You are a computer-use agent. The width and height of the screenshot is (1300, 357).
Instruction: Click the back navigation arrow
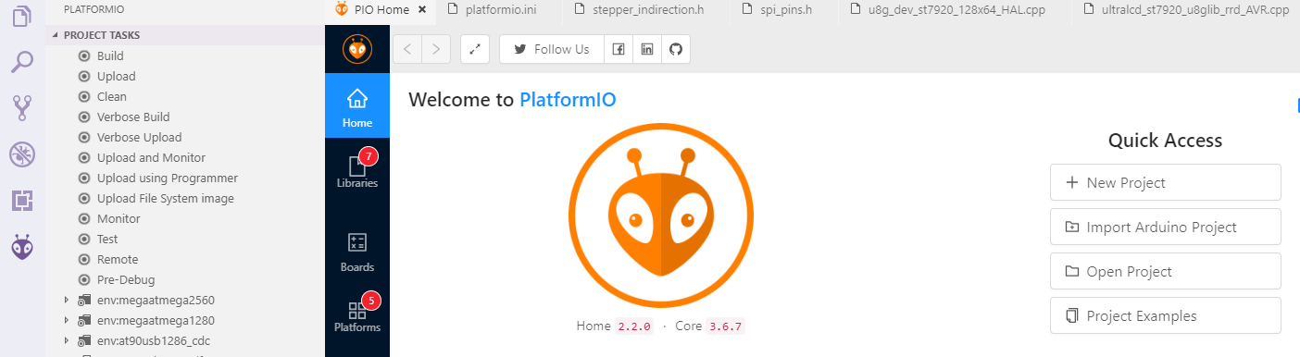click(x=407, y=49)
